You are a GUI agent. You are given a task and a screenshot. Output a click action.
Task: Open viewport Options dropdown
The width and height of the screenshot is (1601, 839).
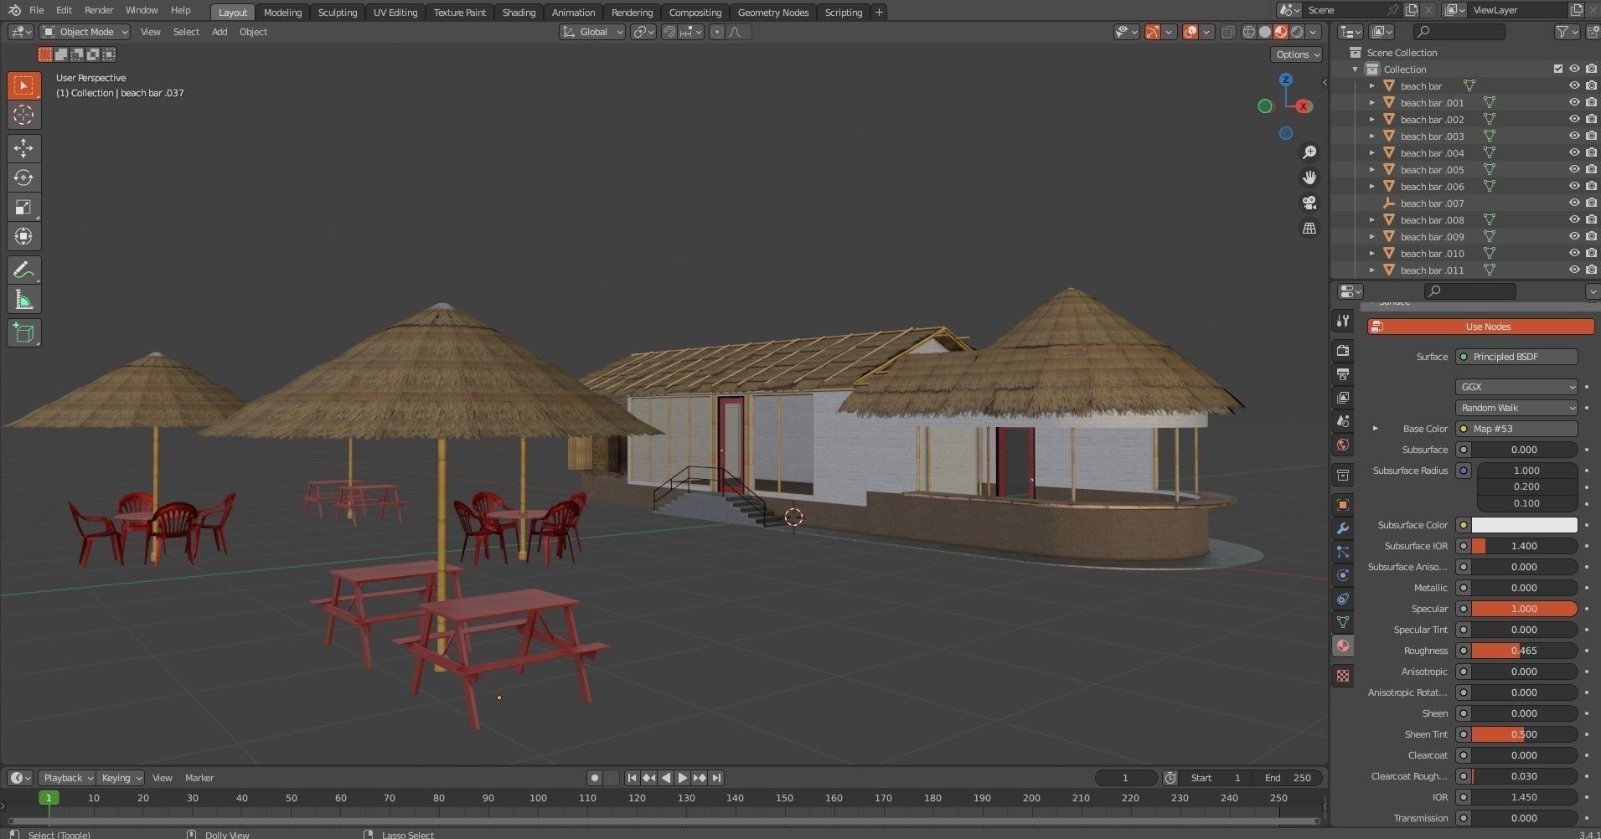point(1297,54)
